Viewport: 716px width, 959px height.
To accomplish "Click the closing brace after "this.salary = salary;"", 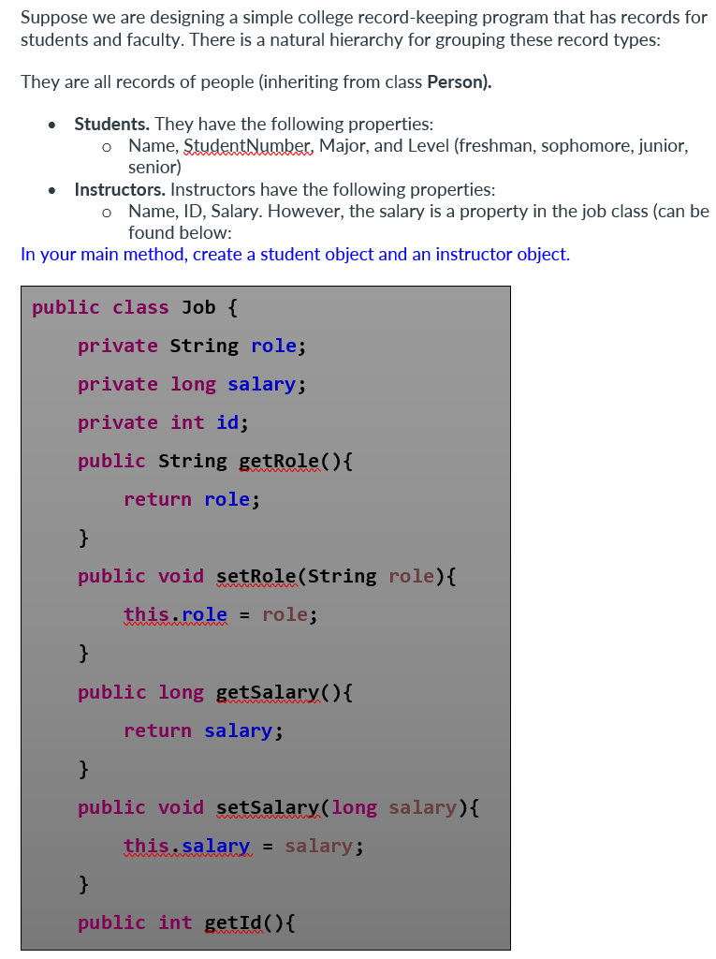I will [84, 884].
